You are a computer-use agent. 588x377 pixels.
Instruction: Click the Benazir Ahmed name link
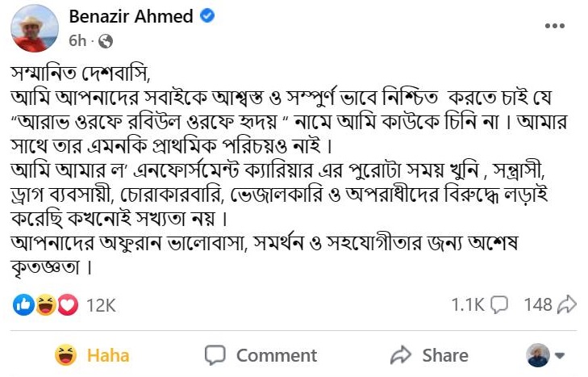point(131,16)
